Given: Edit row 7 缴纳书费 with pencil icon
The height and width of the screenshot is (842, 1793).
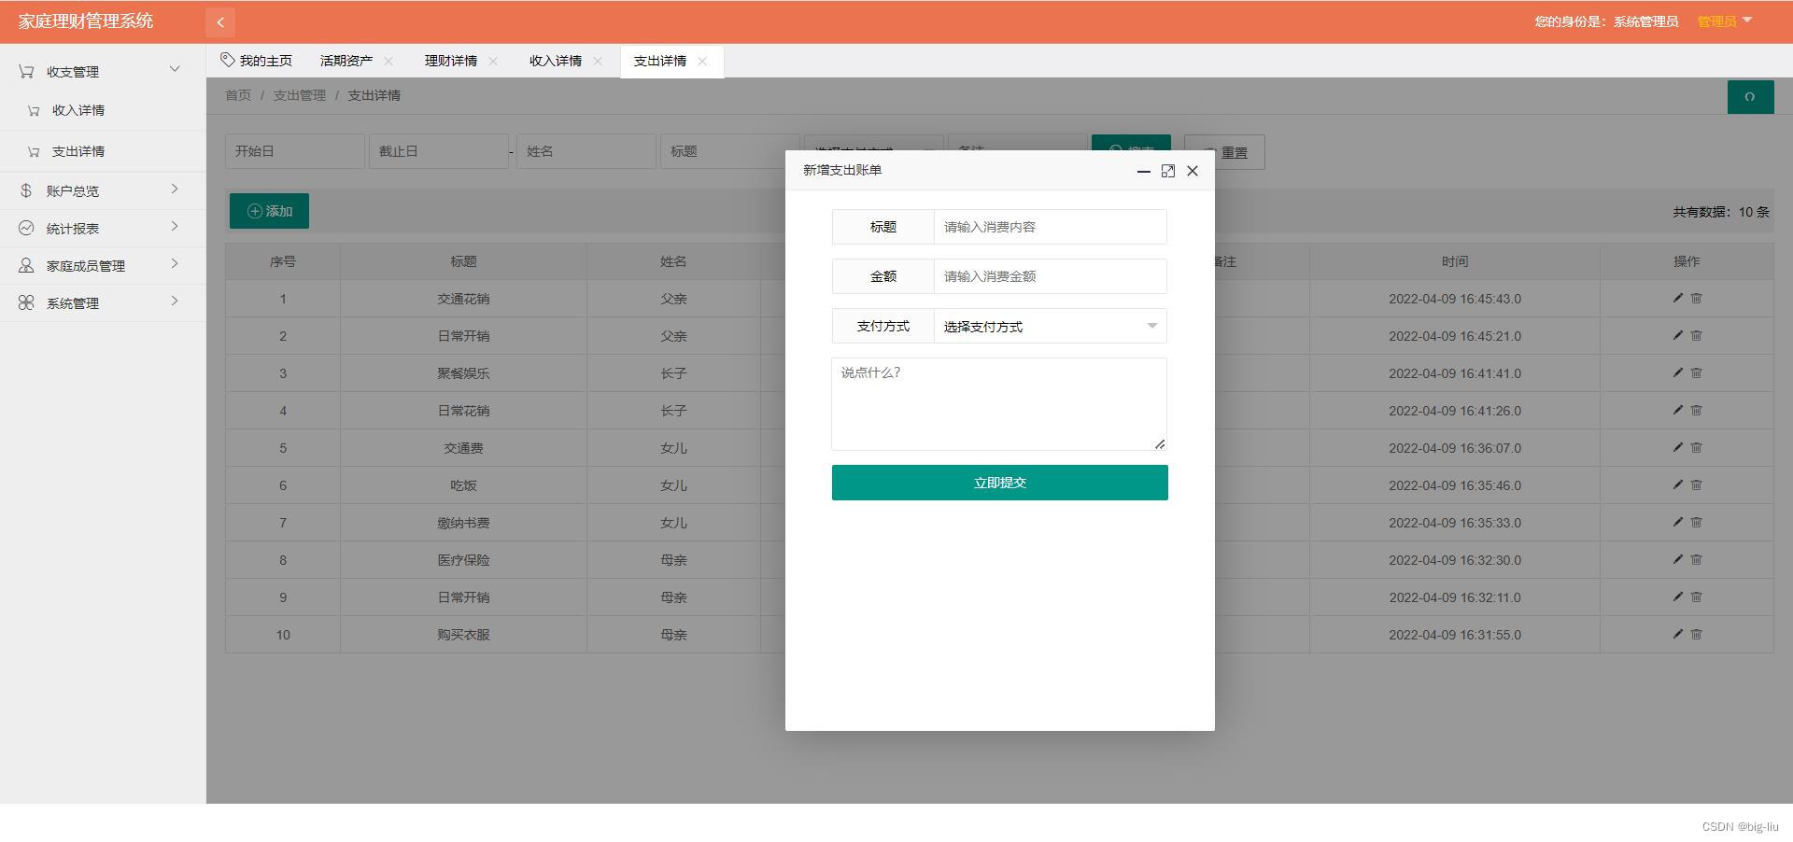Looking at the screenshot, I should click(1677, 522).
